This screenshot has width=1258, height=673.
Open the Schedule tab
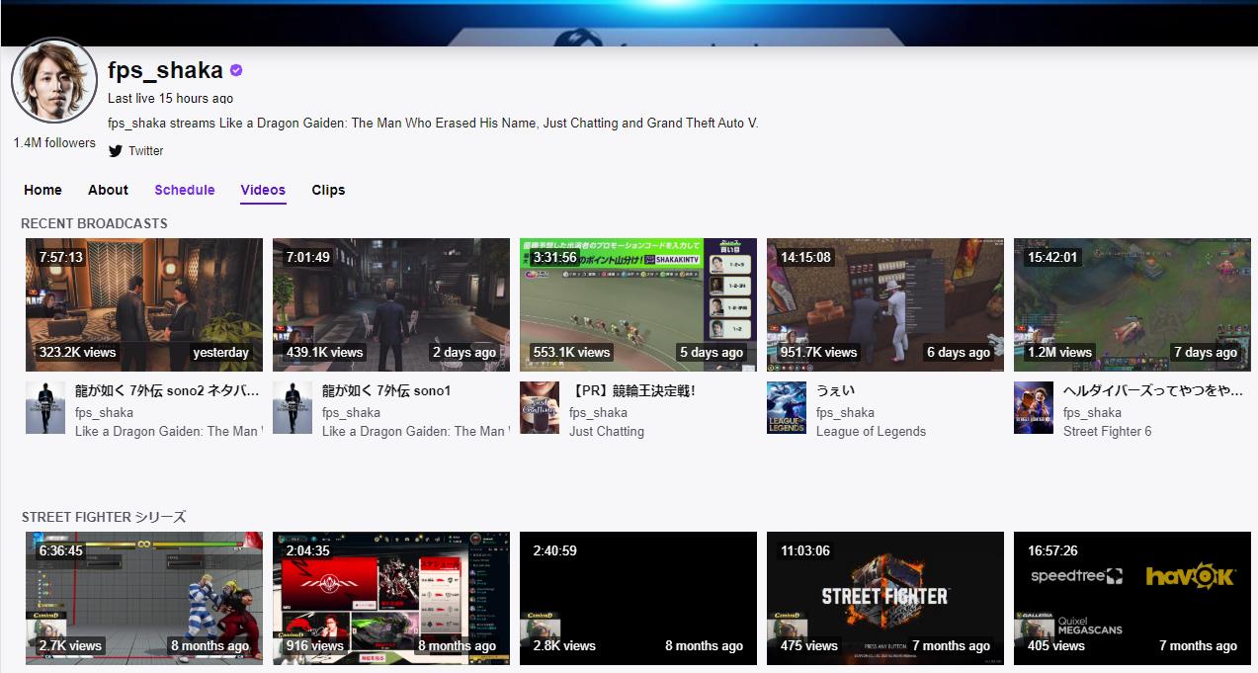pyautogui.click(x=184, y=190)
